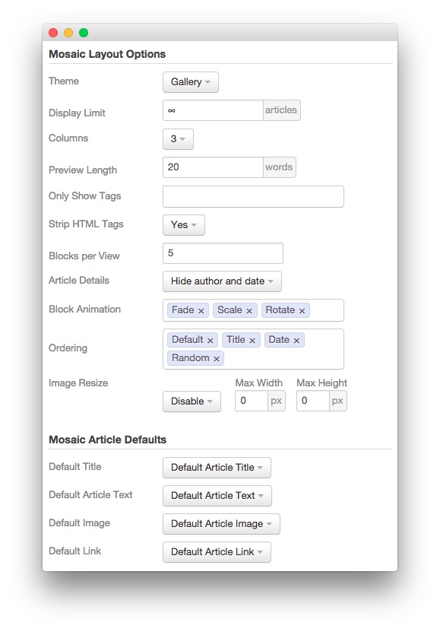Open the Strip HTML Tags Yes dropdown
Viewport: 440px width, 632px height.
click(184, 225)
